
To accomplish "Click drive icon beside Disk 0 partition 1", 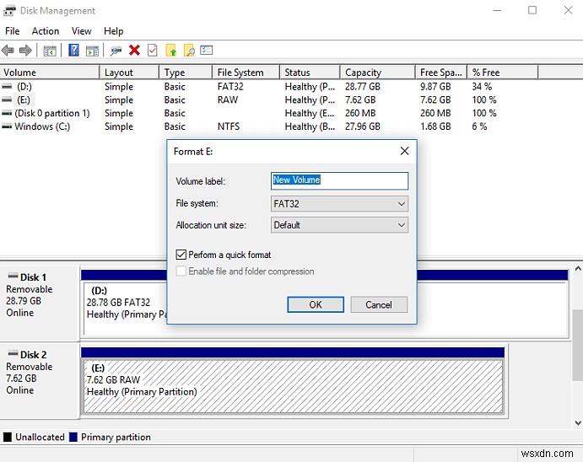I will pos(7,113).
